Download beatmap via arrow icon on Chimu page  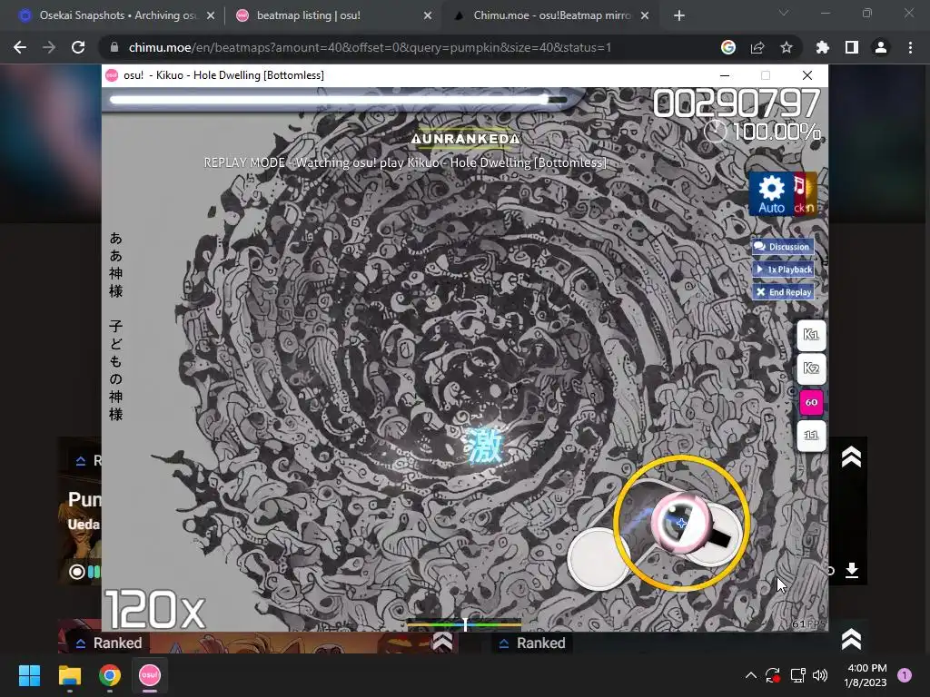click(x=852, y=570)
